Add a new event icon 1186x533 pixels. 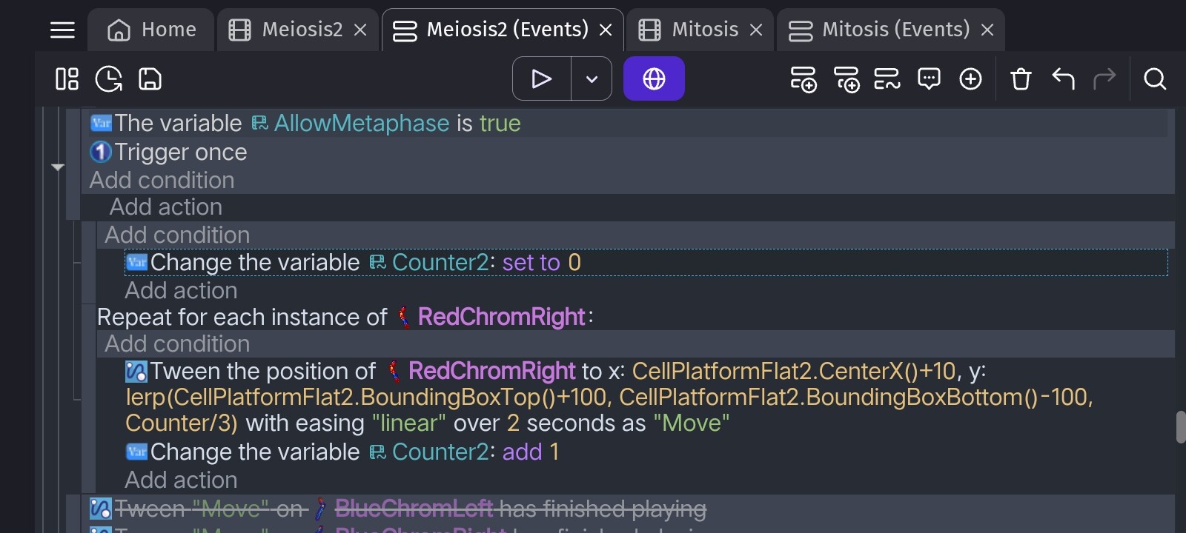click(804, 78)
